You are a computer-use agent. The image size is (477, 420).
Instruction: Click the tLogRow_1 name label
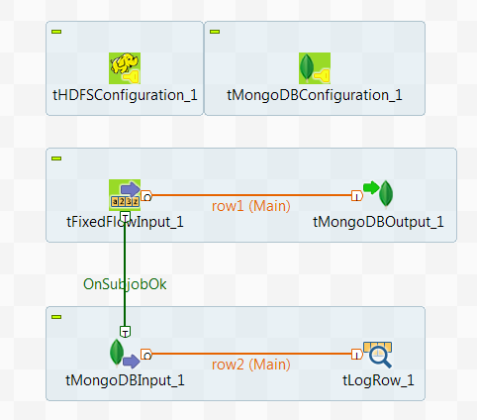click(x=378, y=380)
